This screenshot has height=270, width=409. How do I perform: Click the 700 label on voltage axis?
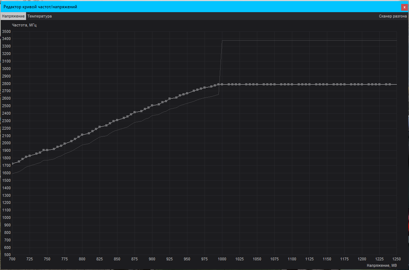pyautogui.click(x=12, y=259)
